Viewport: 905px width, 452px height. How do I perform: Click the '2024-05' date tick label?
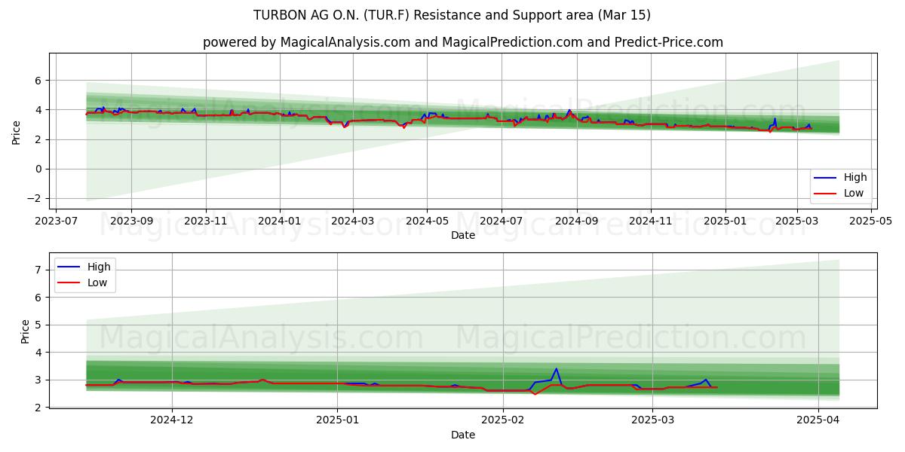427,221
